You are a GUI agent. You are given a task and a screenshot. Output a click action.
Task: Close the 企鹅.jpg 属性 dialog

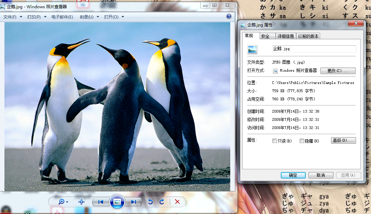point(356,23)
